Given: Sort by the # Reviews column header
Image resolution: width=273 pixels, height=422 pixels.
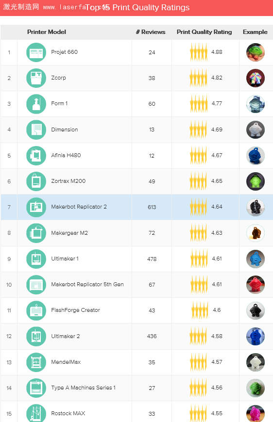Looking at the screenshot, I should (151, 32).
